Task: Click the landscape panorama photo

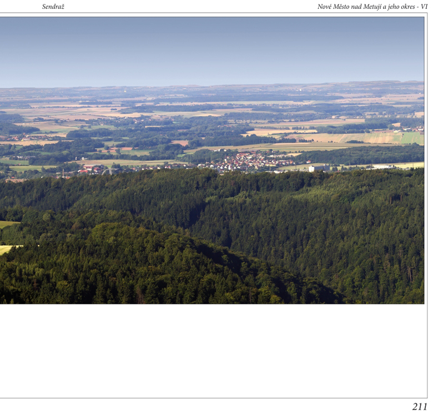Action: 212,160
